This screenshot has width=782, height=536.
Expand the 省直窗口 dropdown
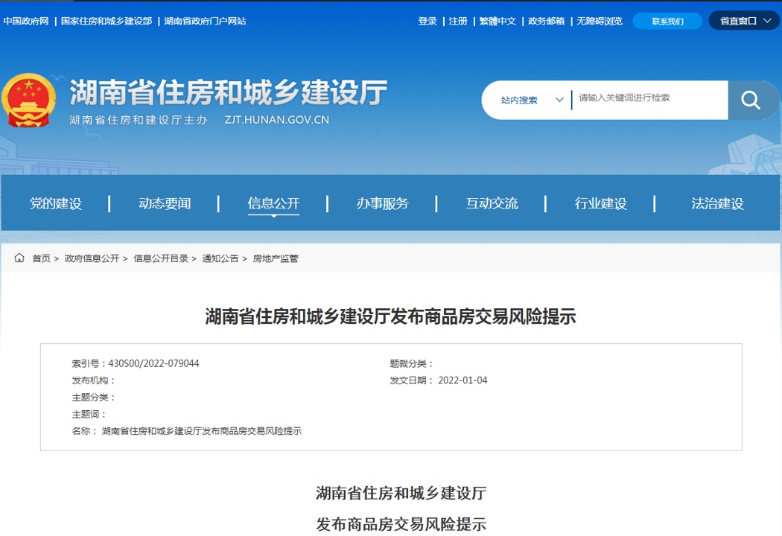coord(744,21)
